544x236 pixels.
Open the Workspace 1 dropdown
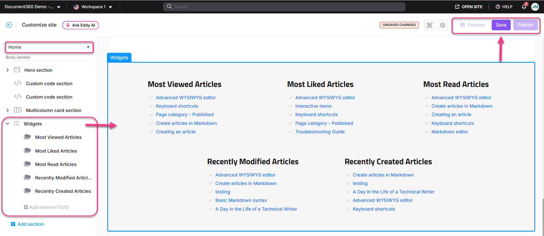(x=93, y=7)
